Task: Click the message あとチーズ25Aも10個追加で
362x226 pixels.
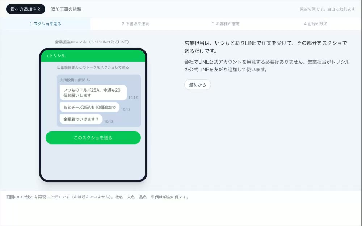Action: [89, 107]
